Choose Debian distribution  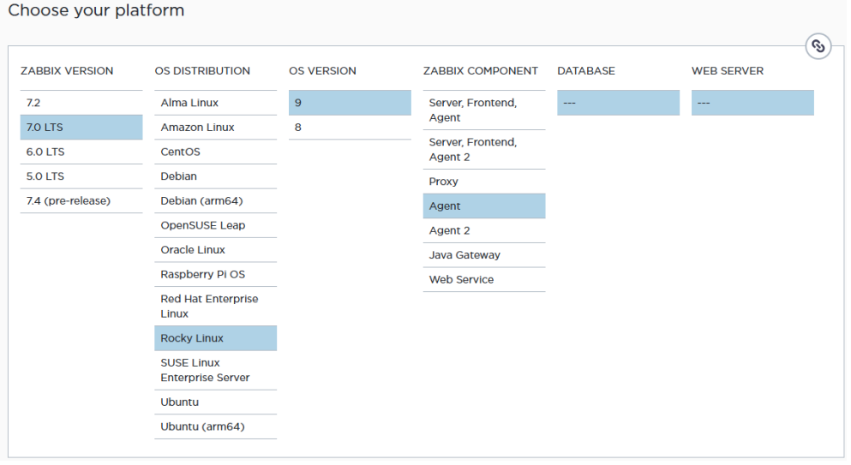215,176
